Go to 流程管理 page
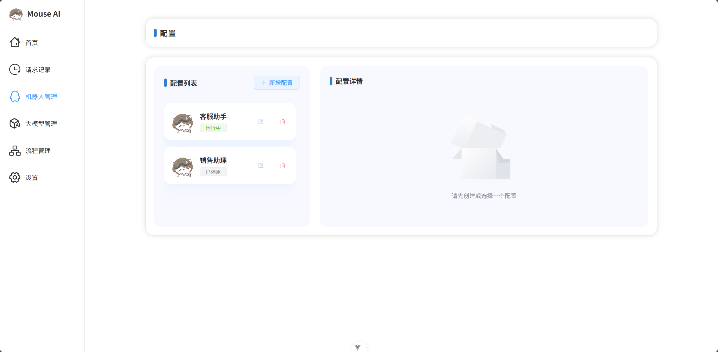This screenshot has height=352, width=718. [38, 151]
